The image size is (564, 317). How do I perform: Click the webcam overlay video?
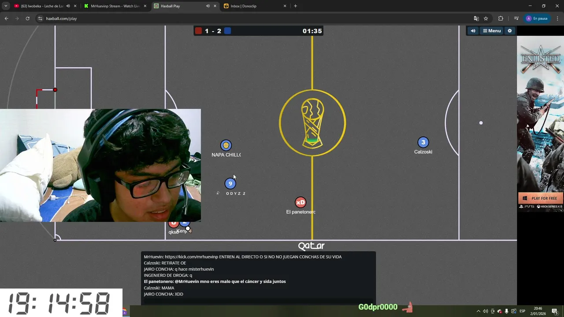pyautogui.click(x=100, y=166)
